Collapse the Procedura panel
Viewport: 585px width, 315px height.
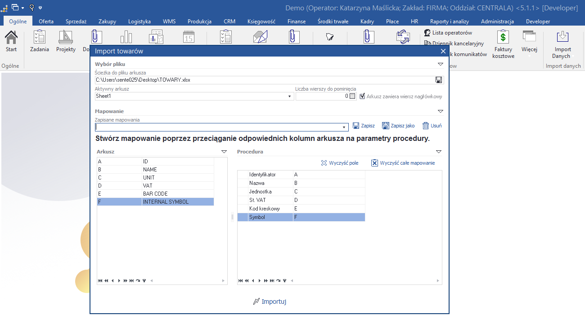pos(439,152)
